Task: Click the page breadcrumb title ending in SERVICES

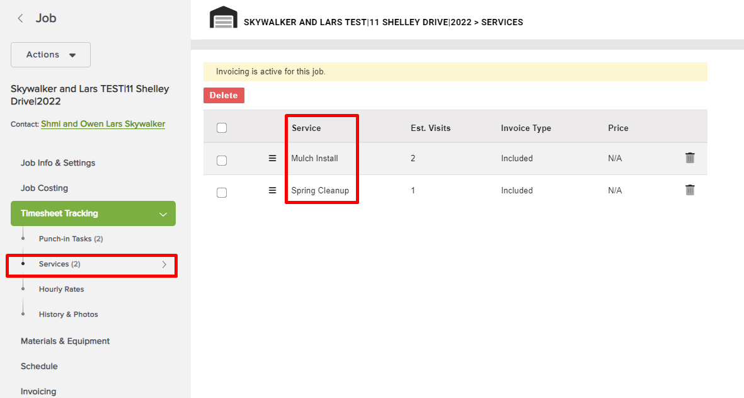Action: coord(384,22)
